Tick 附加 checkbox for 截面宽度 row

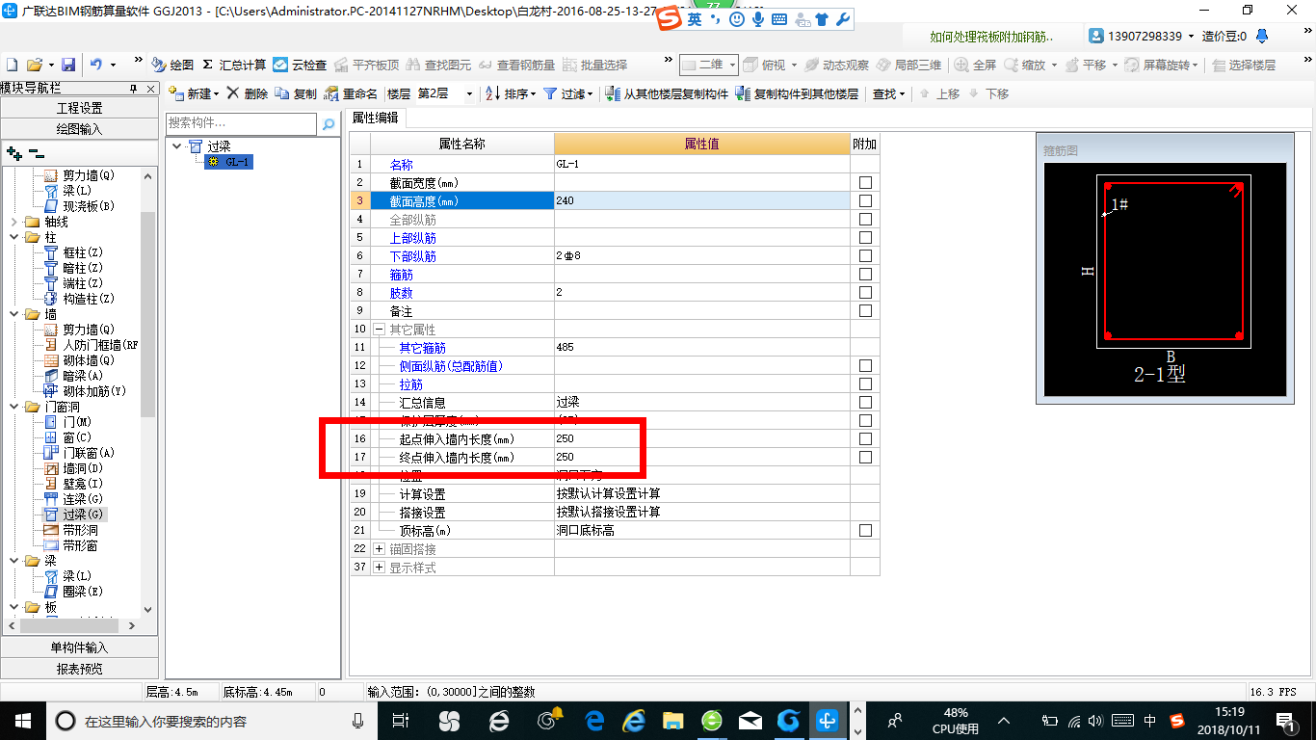click(865, 182)
